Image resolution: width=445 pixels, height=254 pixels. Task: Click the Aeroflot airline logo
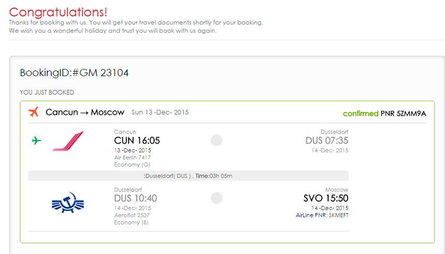point(68,202)
